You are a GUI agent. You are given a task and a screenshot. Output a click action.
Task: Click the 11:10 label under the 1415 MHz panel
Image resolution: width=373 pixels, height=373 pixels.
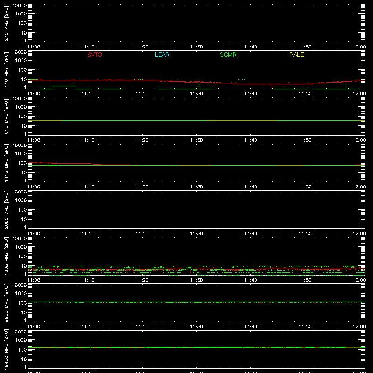coord(88,187)
